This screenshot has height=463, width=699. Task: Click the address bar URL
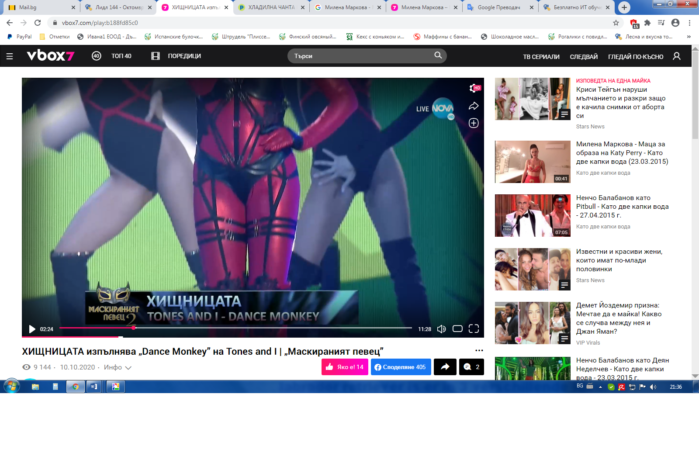(100, 23)
